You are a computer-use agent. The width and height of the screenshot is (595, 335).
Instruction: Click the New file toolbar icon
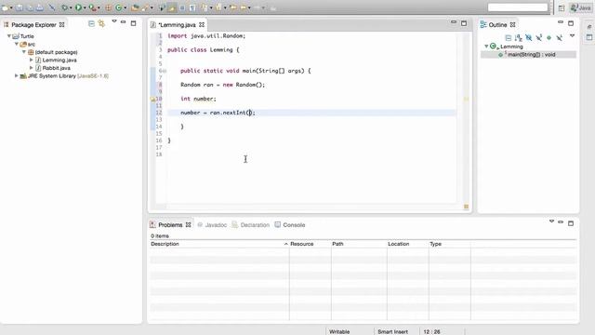pyautogui.click(x=5, y=7)
